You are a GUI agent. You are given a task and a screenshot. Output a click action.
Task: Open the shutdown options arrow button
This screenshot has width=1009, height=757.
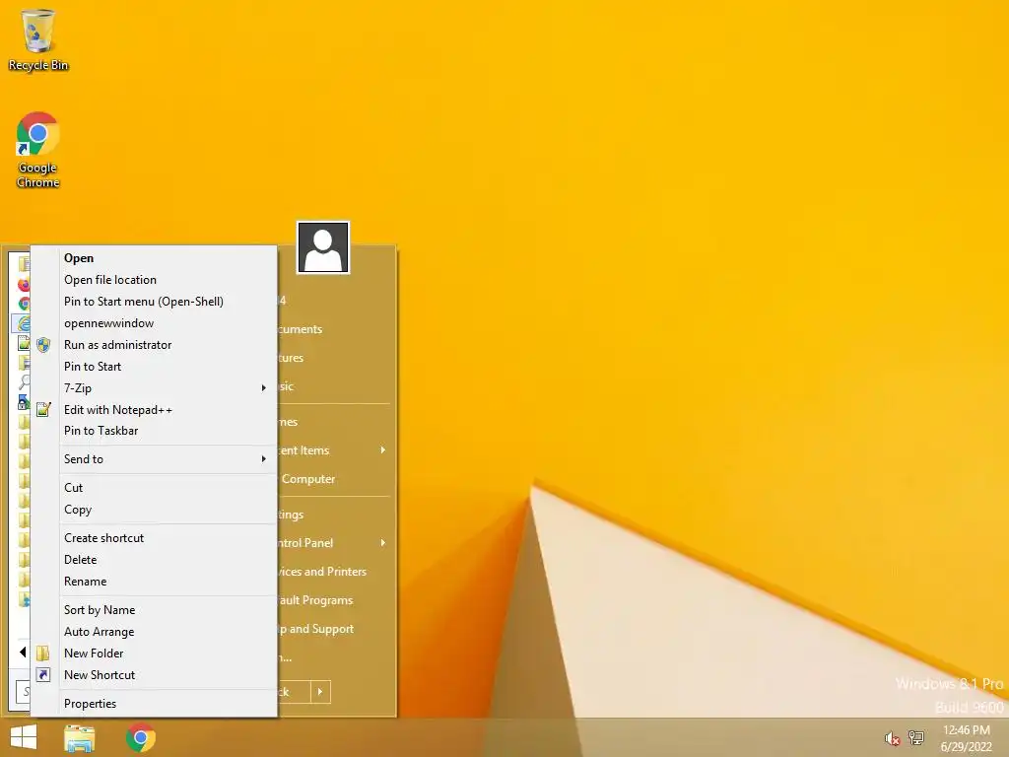coord(320,692)
